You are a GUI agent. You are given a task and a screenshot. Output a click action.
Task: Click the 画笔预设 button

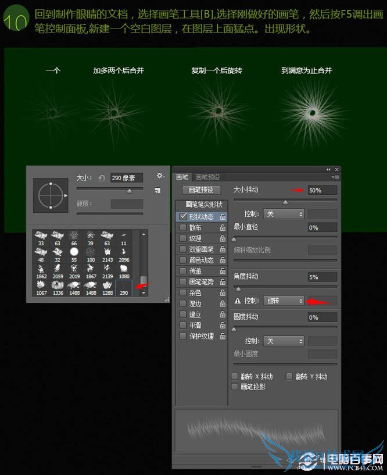(201, 190)
